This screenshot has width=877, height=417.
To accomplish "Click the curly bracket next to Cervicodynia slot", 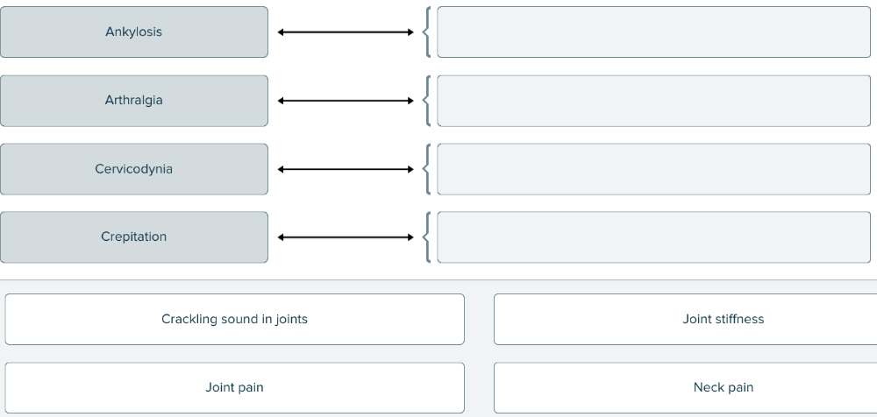I will 426,169.
